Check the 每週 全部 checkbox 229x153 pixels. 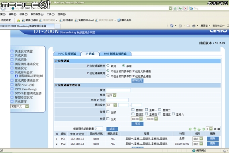click(x=108, y=112)
